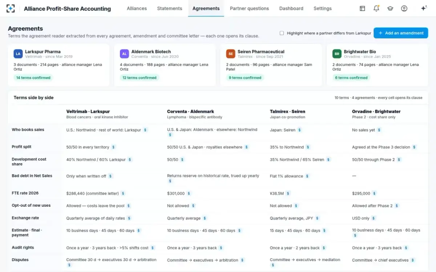The height and width of the screenshot is (272, 436).
Task: Open the Dashboard tab
Action: coord(291,8)
